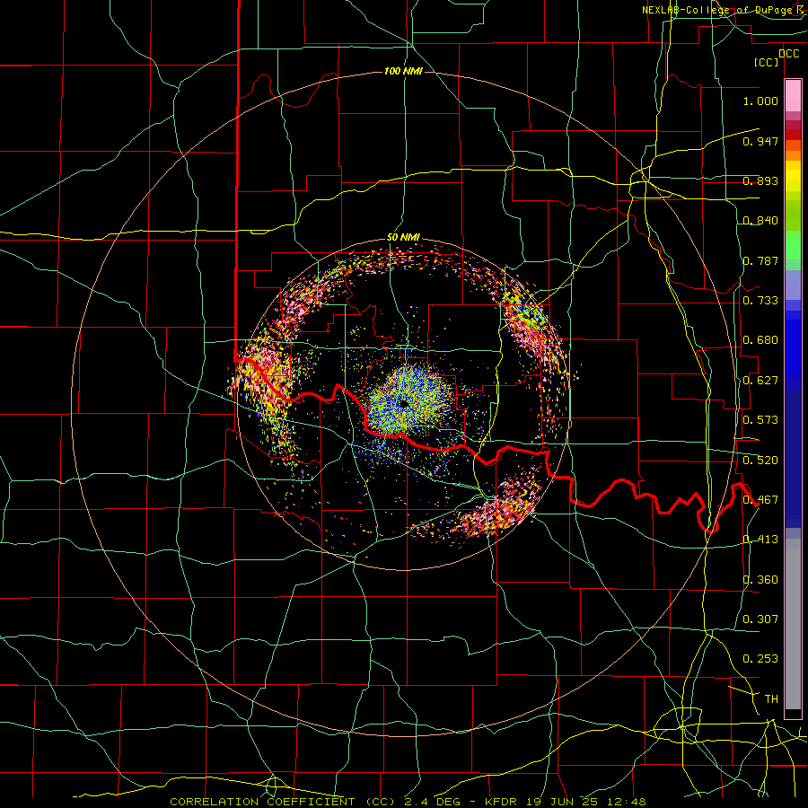This screenshot has width=808, height=808.
Task: Click the 0.947 legend value
Action: tap(760, 141)
